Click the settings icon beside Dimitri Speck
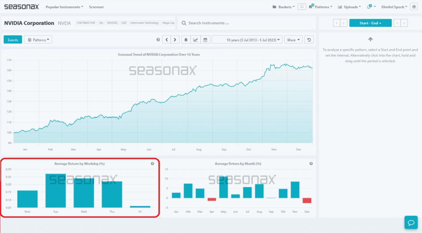 coord(414,7)
